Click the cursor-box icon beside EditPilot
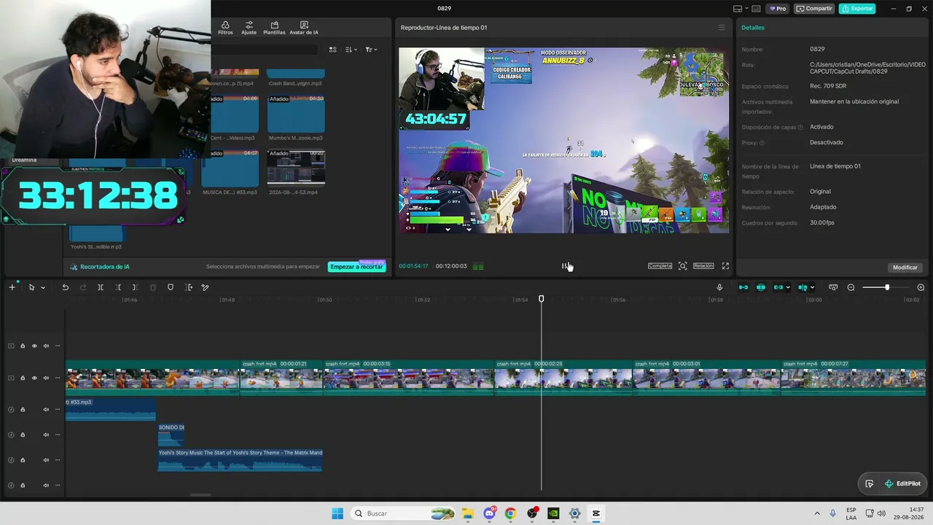 click(x=870, y=483)
